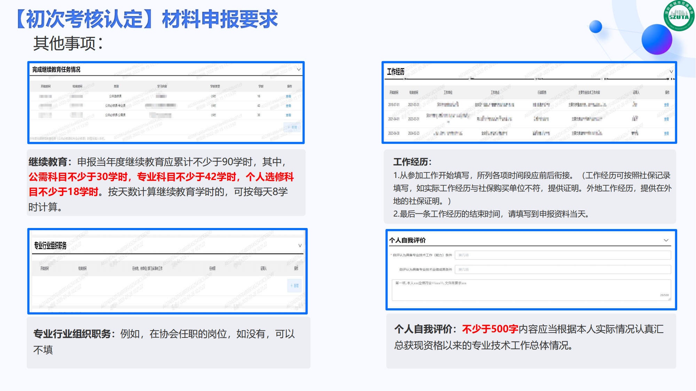The height and width of the screenshot is (391, 696).
Task: Click the 42 hours value cell
Action: [259, 106]
